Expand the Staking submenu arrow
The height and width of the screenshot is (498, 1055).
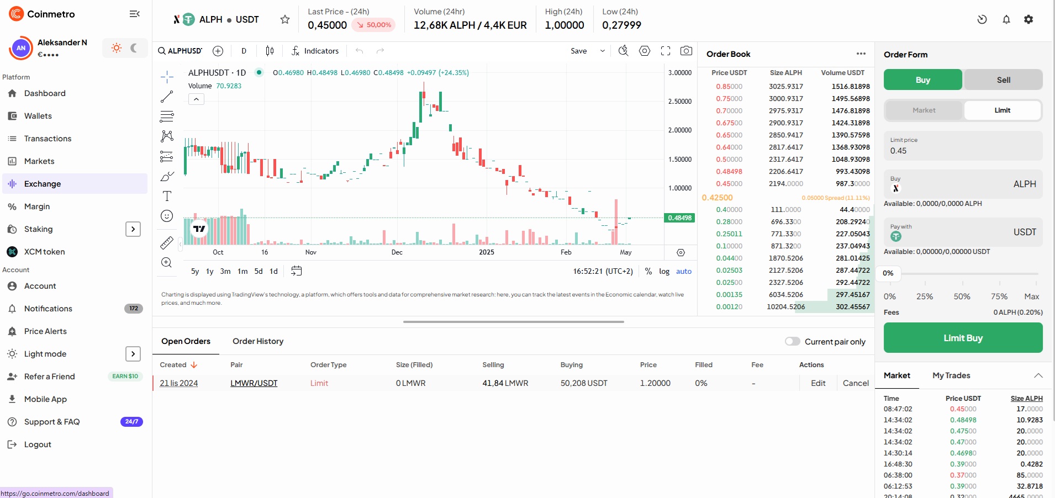point(133,229)
